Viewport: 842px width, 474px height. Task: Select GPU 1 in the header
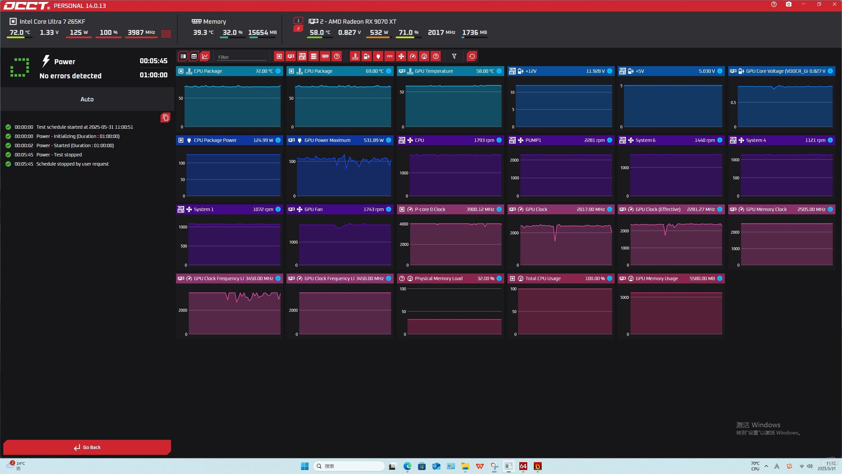(298, 20)
